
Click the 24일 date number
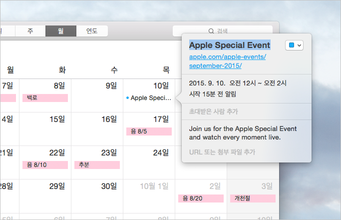[161, 152]
